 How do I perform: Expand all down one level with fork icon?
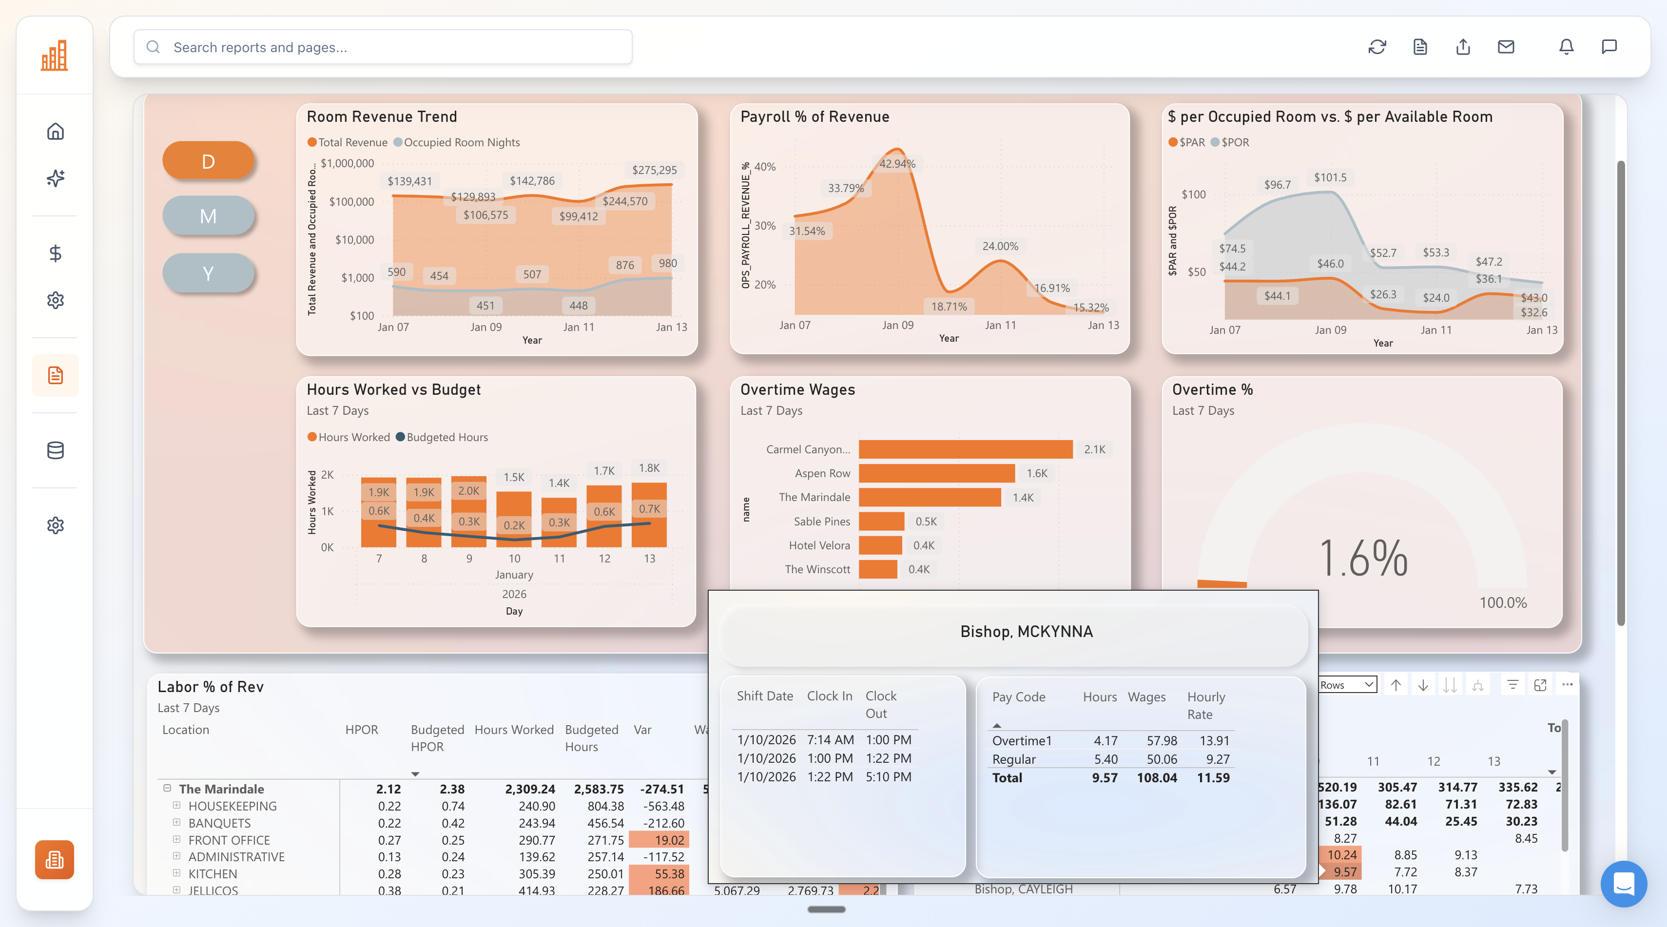1477,685
